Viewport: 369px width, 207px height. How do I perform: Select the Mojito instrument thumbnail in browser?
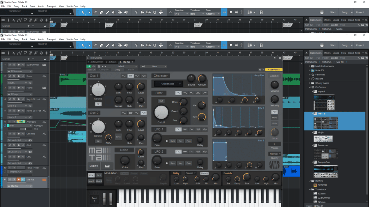(x=323, y=139)
